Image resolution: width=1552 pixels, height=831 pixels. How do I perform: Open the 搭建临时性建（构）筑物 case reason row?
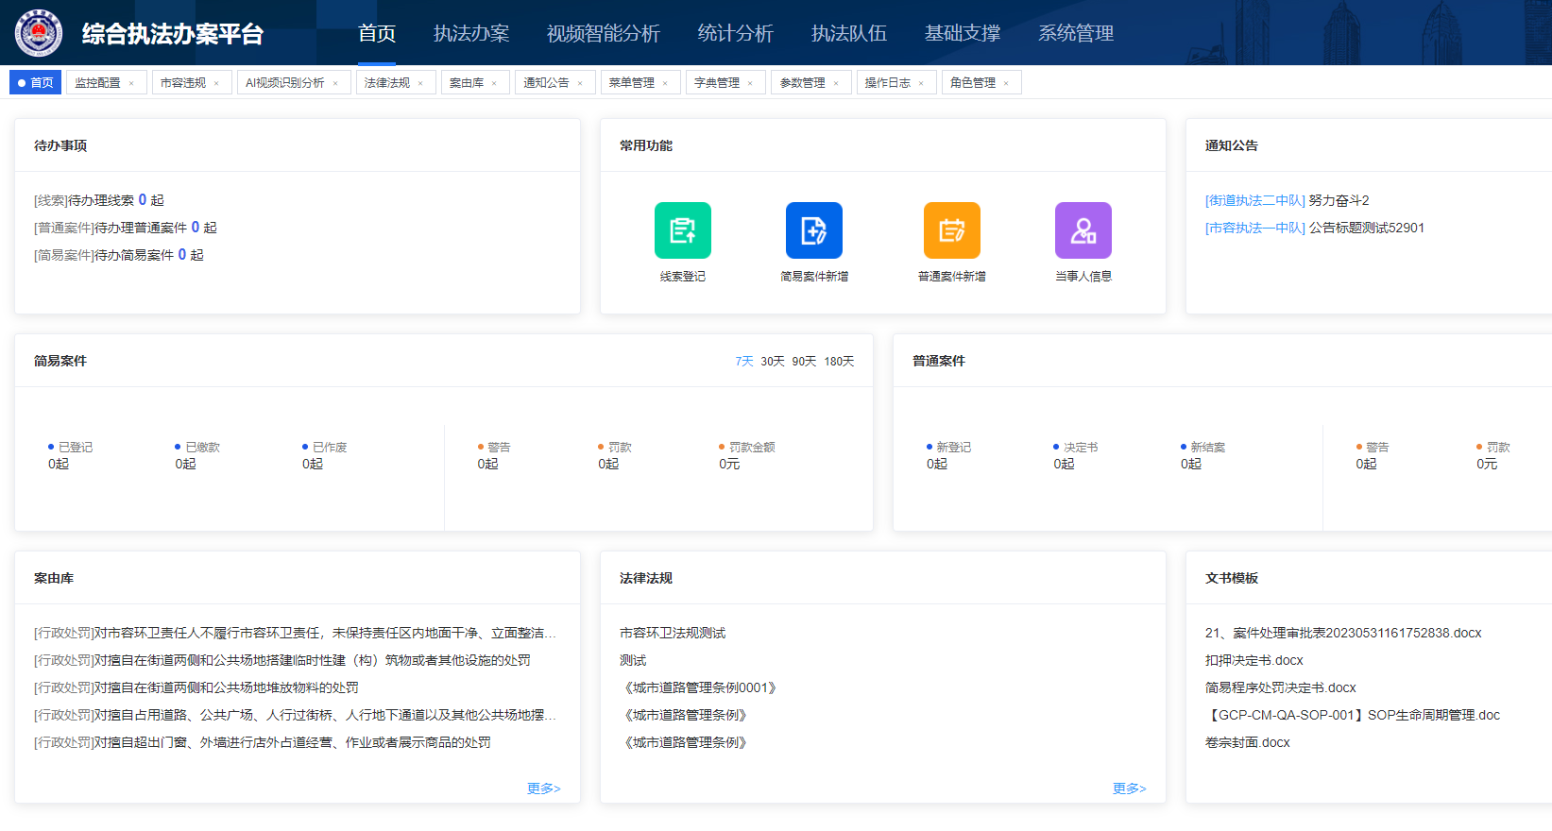coord(282,660)
